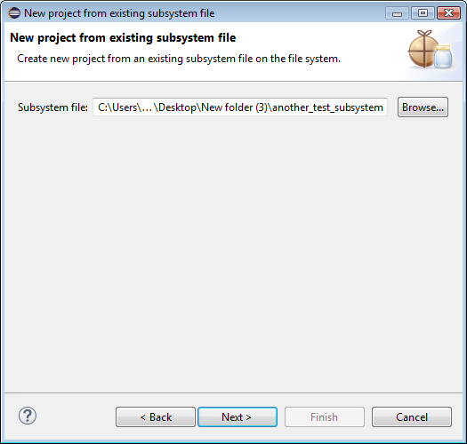Close the dialog with the red X
This screenshot has width=467, height=444.
(x=448, y=13)
